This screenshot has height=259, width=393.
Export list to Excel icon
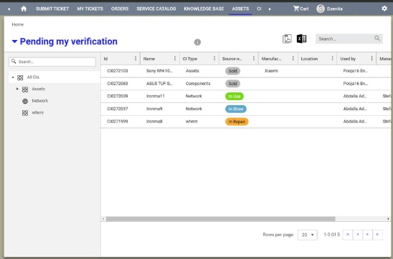tap(301, 39)
